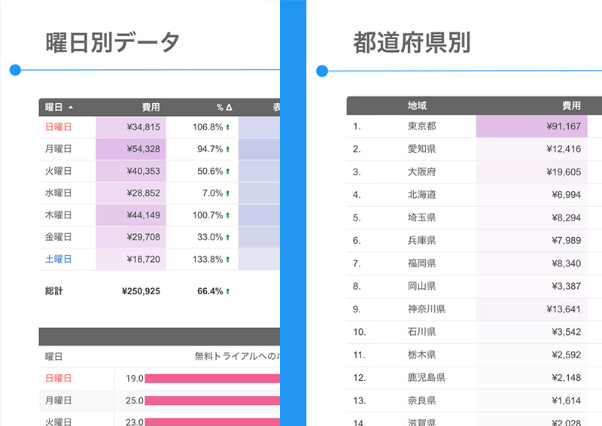Viewport: 602px width, 426px height.
Task: Click the green arrow beside 94.7%
Action: (x=227, y=149)
